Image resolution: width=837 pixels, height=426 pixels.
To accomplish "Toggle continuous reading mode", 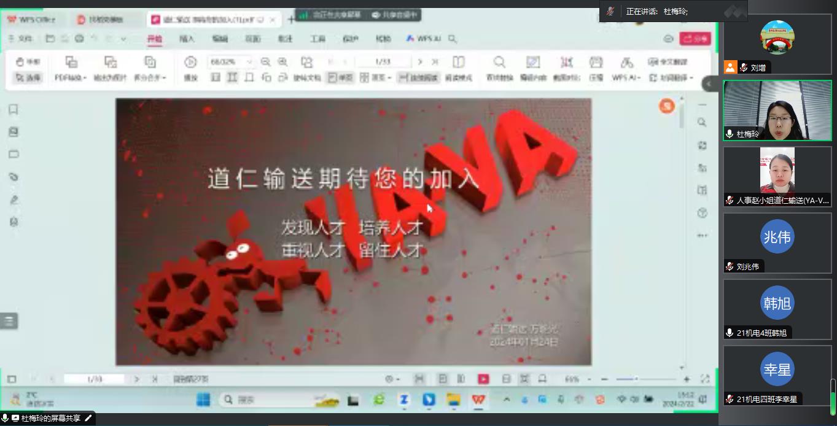I will pyautogui.click(x=418, y=78).
